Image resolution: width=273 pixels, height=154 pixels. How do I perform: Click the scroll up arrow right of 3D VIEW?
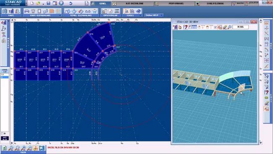(x=261, y=20)
